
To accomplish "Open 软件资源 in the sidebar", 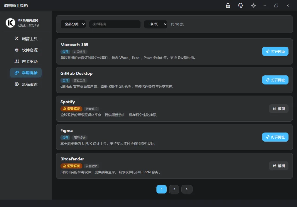I will point(26,50).
